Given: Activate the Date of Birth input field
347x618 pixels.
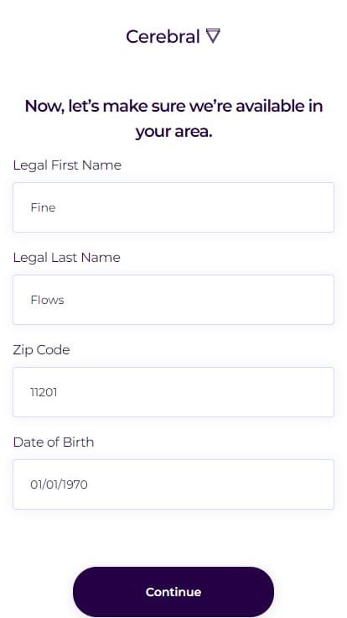Looking at the screenshot, I should [x=173, y=484].
